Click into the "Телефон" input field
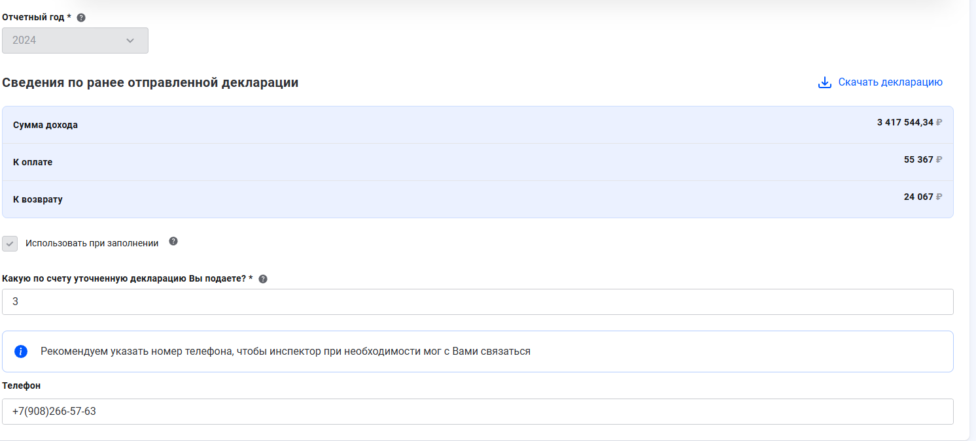Screen dimensions: 976x441 (478, 412)
